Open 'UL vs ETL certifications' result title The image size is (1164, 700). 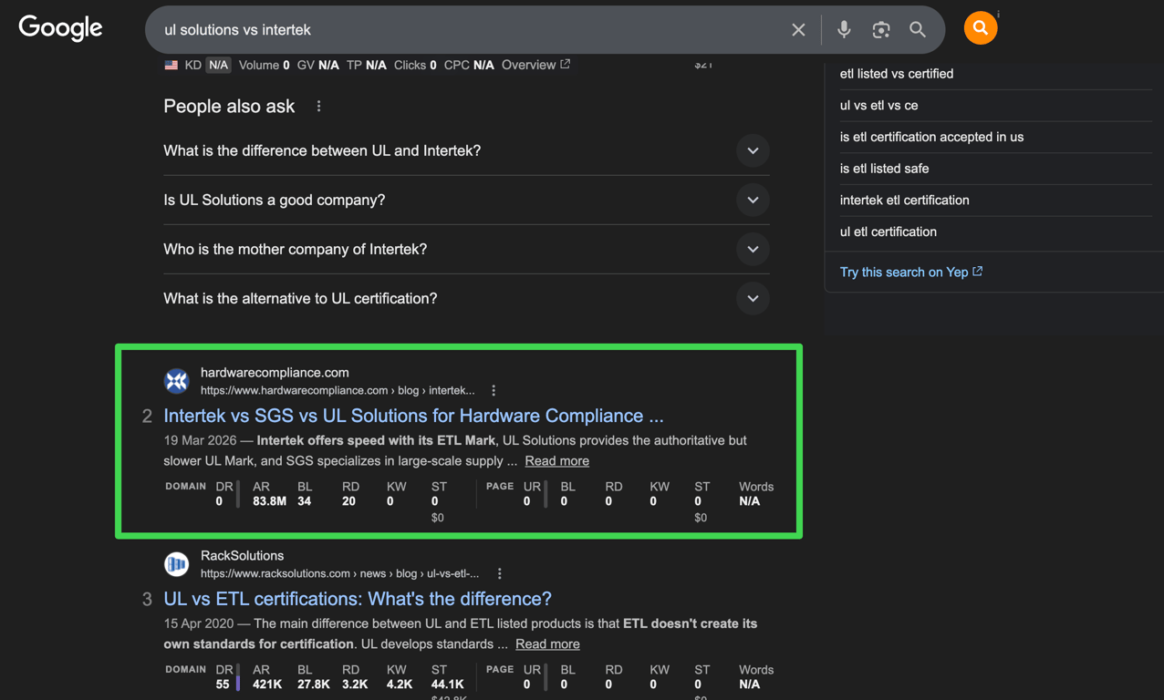pos(358,599)
